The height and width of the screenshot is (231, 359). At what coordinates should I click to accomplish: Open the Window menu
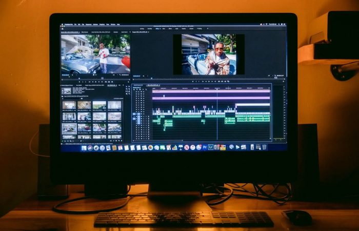pos(113,25)
